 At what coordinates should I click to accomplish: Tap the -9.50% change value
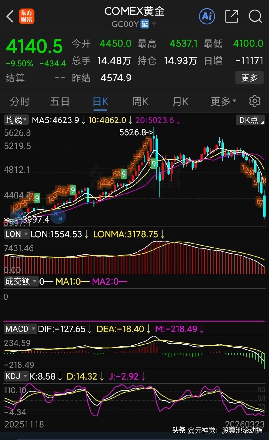click(x=19, y=63)
